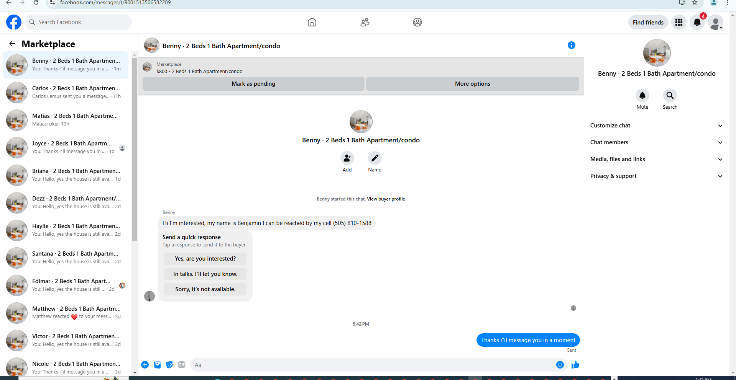Select Benny conversation in list

tap(66, 65)
